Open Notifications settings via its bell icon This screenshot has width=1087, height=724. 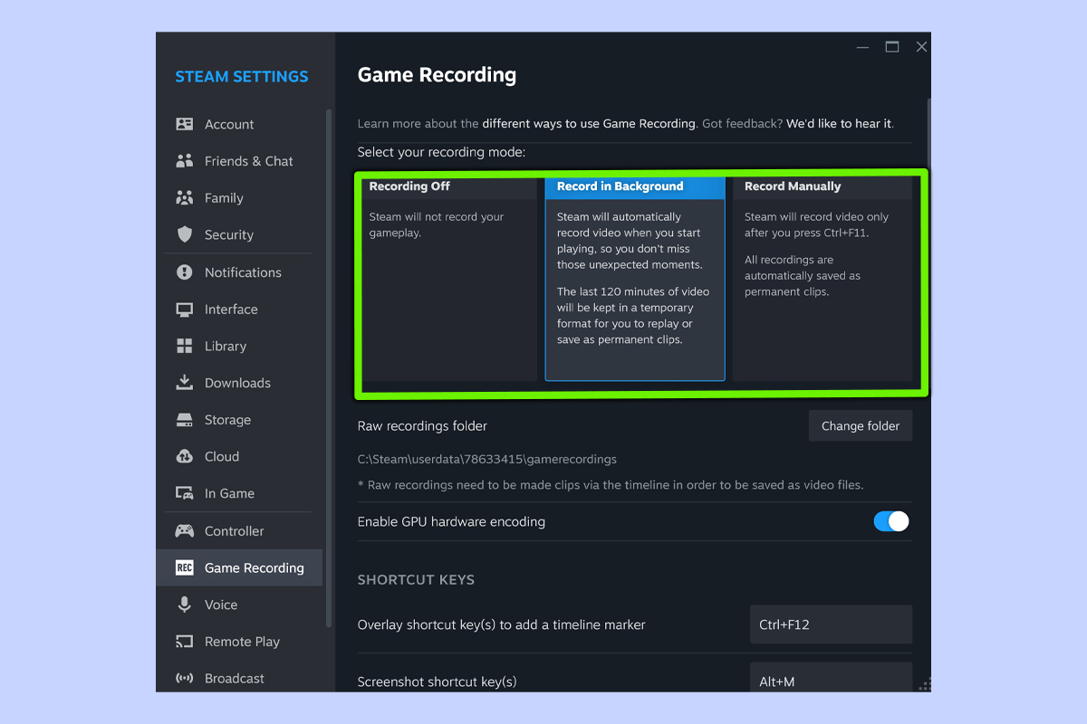(184, 272)
